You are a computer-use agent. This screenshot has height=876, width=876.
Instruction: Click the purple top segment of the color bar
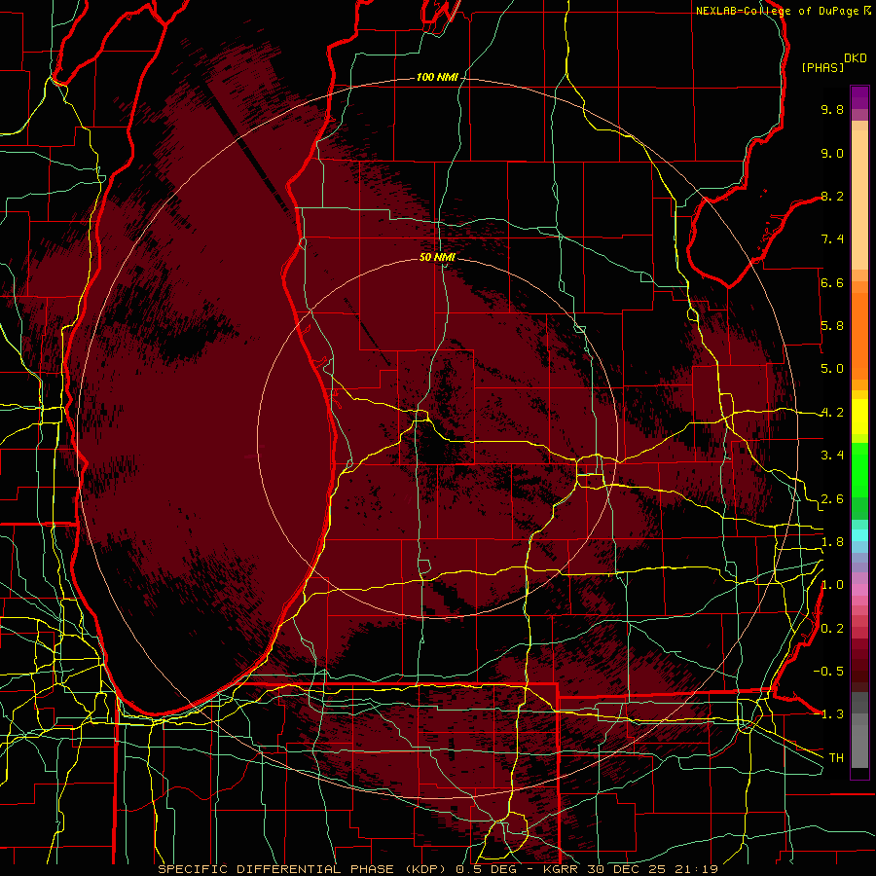[859, 97]
